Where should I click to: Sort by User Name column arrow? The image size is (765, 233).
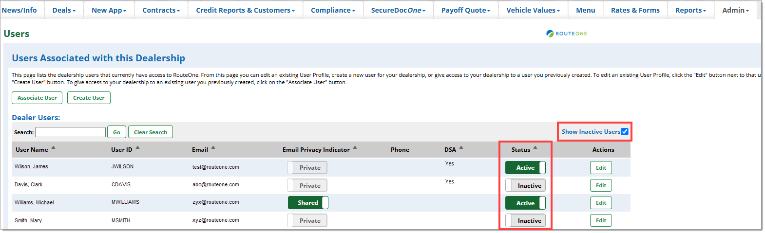click(x=54, y=147)
